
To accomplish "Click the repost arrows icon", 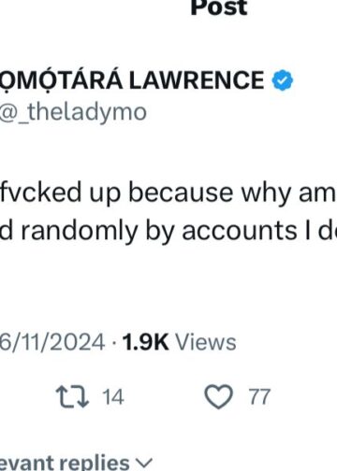I will pos(72,397).
